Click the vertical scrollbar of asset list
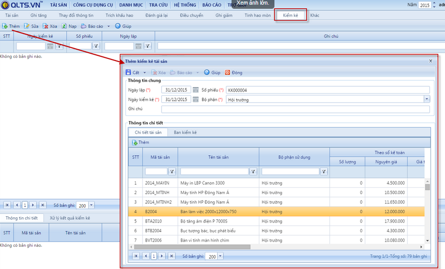 (x=427, y=211)
